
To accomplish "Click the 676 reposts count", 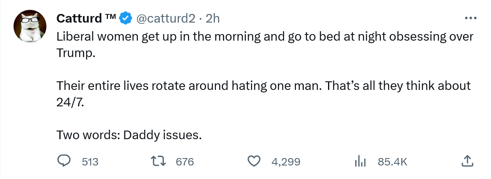I will [185, 162].
